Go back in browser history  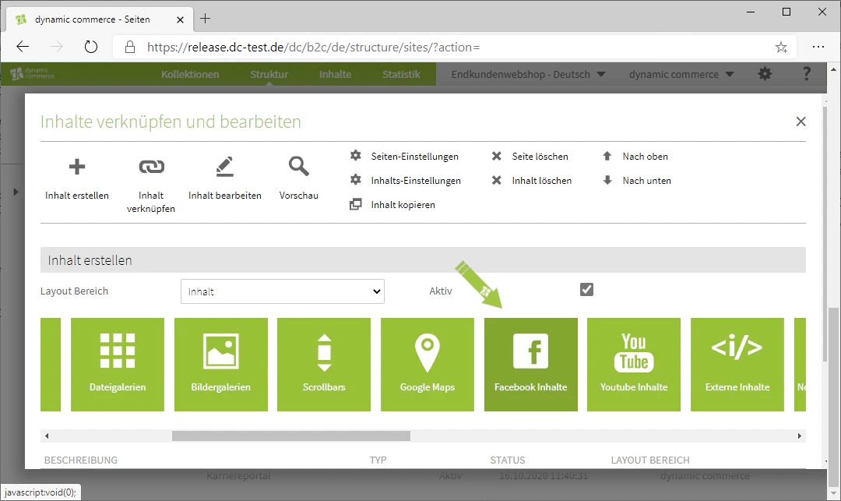23,47
